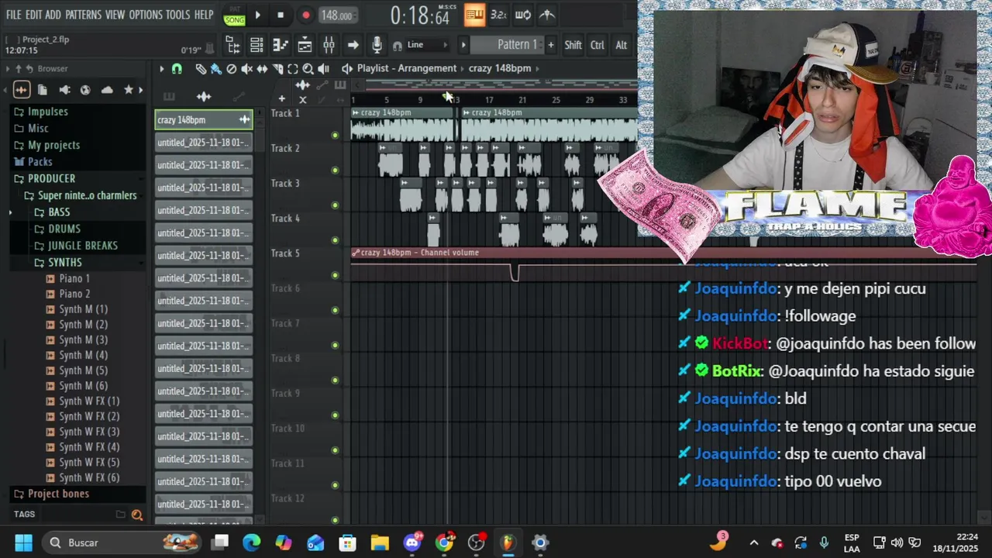Select the playlist Mute tool

pyautogui.click(x=246, y=69)
